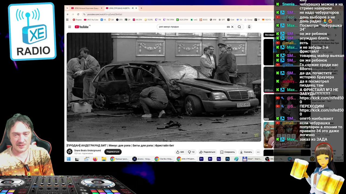Image resolution: width=346 pixels, height=194 pixels.
Task: Open the Snare Beats Underground channel avatar
Action: coord(70,152)
